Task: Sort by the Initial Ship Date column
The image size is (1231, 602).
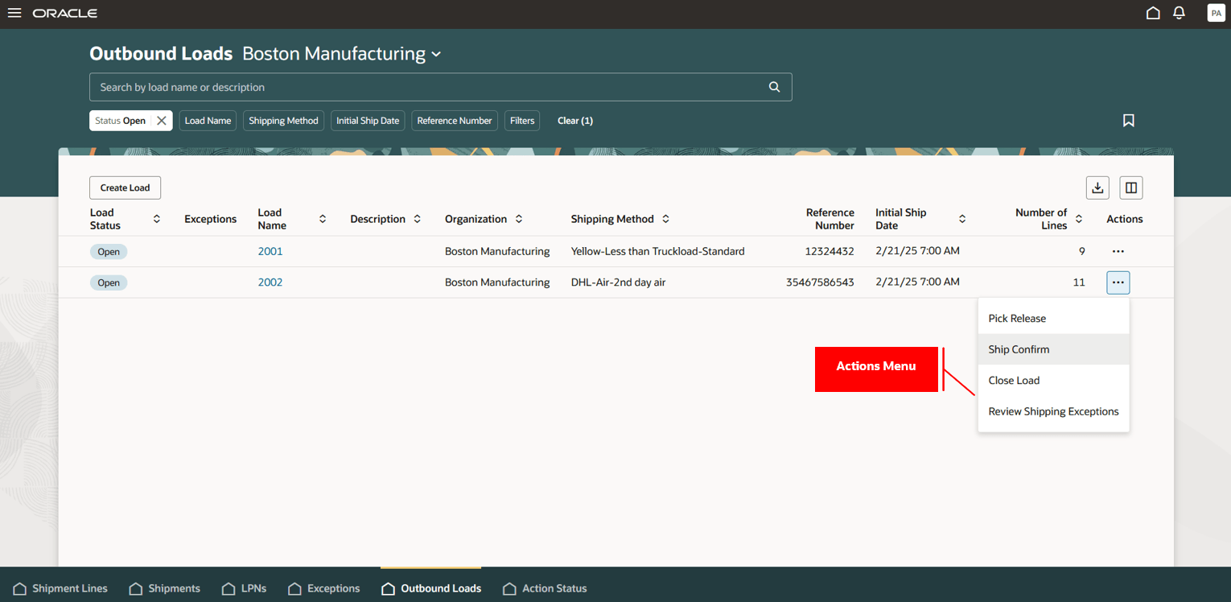Action: pyautogui.click(x=961, y=219)
